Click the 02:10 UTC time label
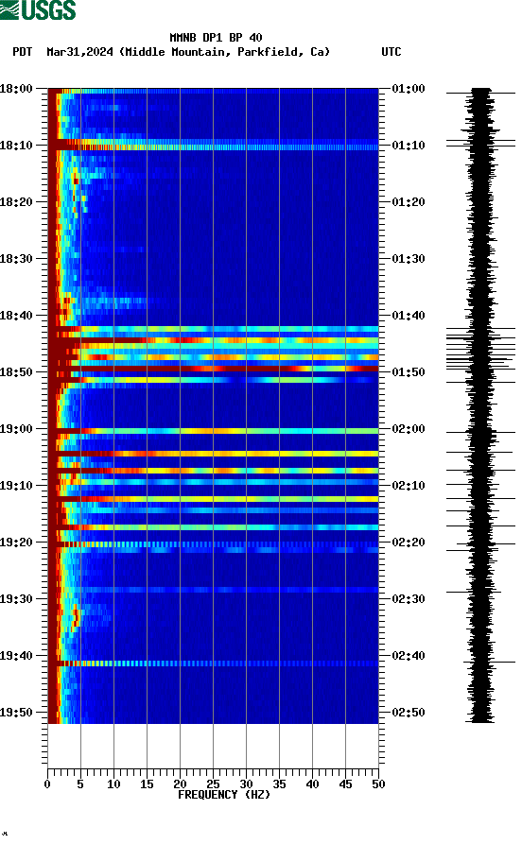Viewport: 522px width, 844px height. (x=409, y=486)
